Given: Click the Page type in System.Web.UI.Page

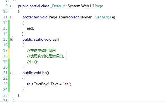Looking at the screenshot, I should [x=99, y=6].
